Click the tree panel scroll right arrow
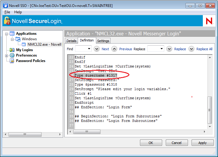 [x=60, y=134]
